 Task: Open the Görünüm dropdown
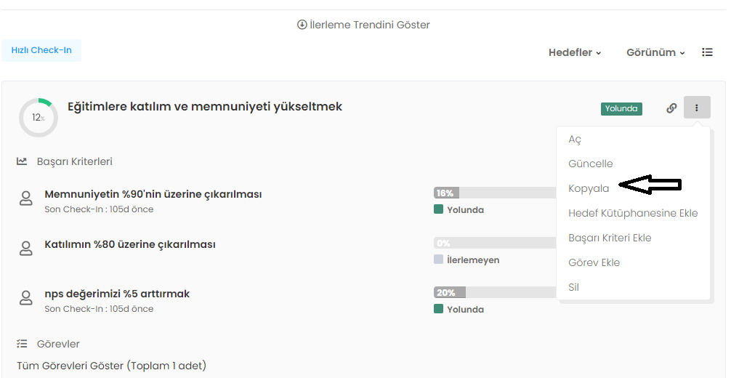pos(655,52)
